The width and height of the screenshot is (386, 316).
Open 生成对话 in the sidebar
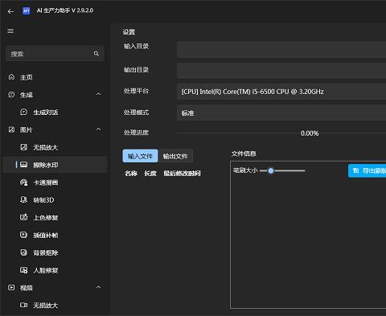[x=55, y=112]
